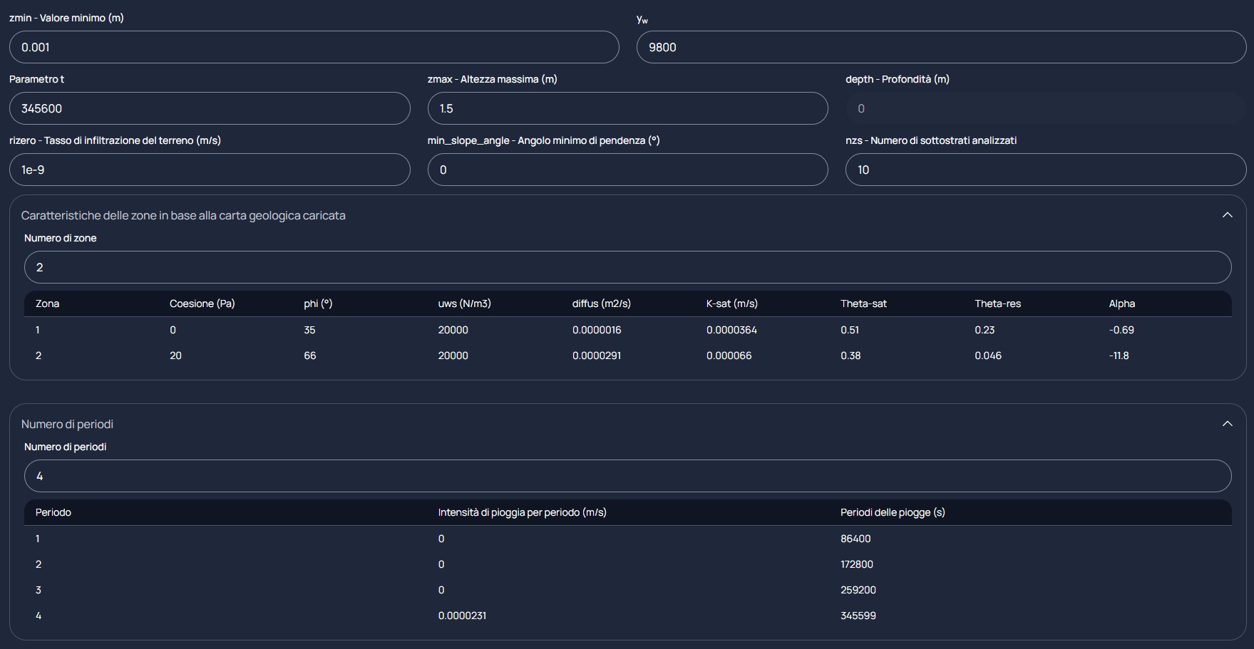
Task: Click the γw input field with 9800
Action: [941, 47]
